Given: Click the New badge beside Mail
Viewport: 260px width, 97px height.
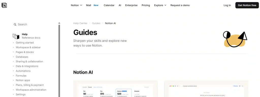Looking at the screenshot, I should click(x=96, y=5).
